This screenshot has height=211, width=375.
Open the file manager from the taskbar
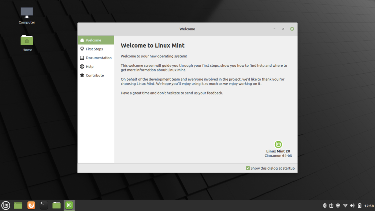[56, 205]
